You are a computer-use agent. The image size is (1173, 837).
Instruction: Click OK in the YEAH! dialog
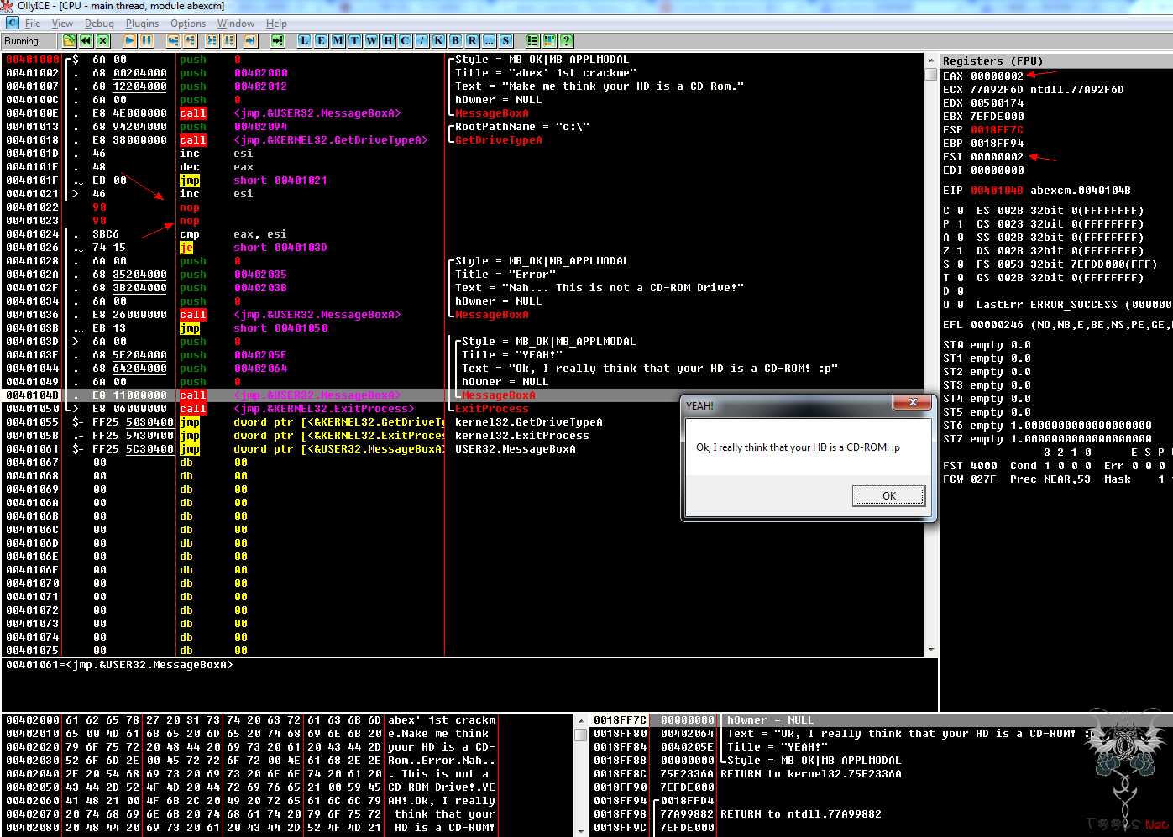pos(889,496)
